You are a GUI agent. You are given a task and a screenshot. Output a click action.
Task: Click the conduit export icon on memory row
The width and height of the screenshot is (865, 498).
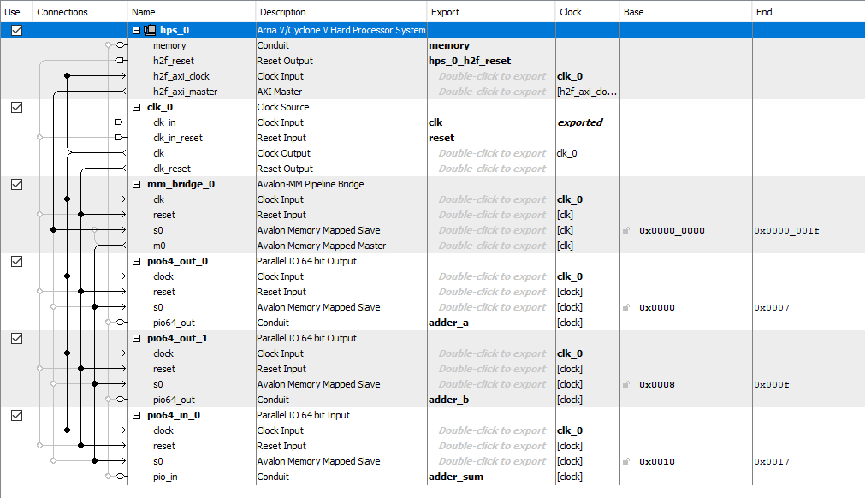pyautogui.click(x=119, y=45)
